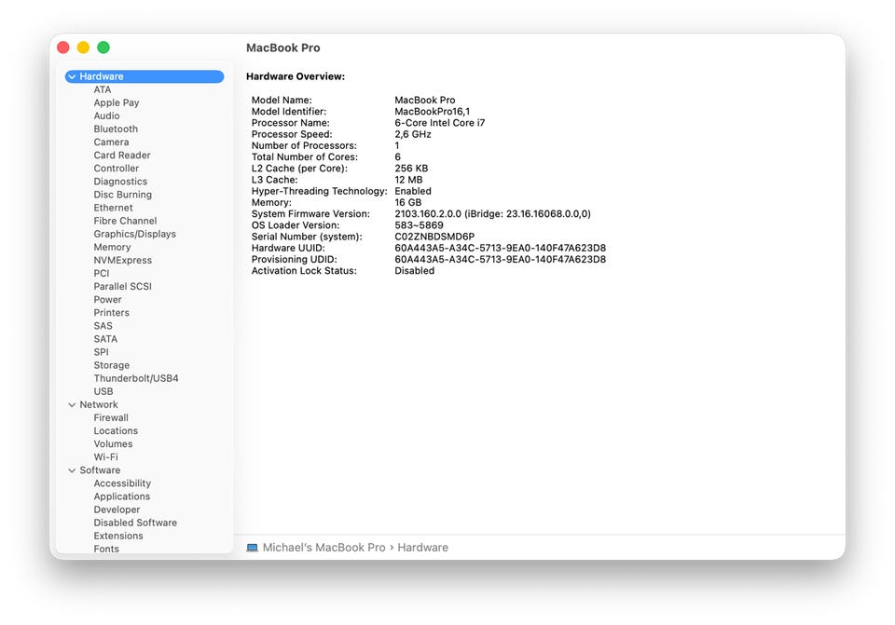The image size is (895, 625).
Task: Select the Hardware category row
Action: 145,76
